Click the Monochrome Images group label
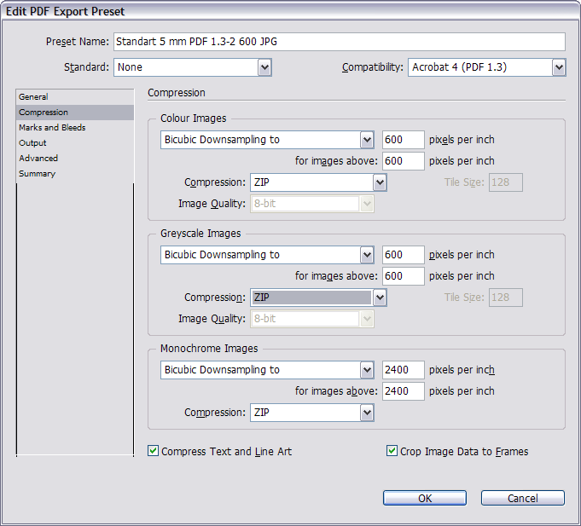This screenshot has width=581, height=526. [x=209, y=349]
